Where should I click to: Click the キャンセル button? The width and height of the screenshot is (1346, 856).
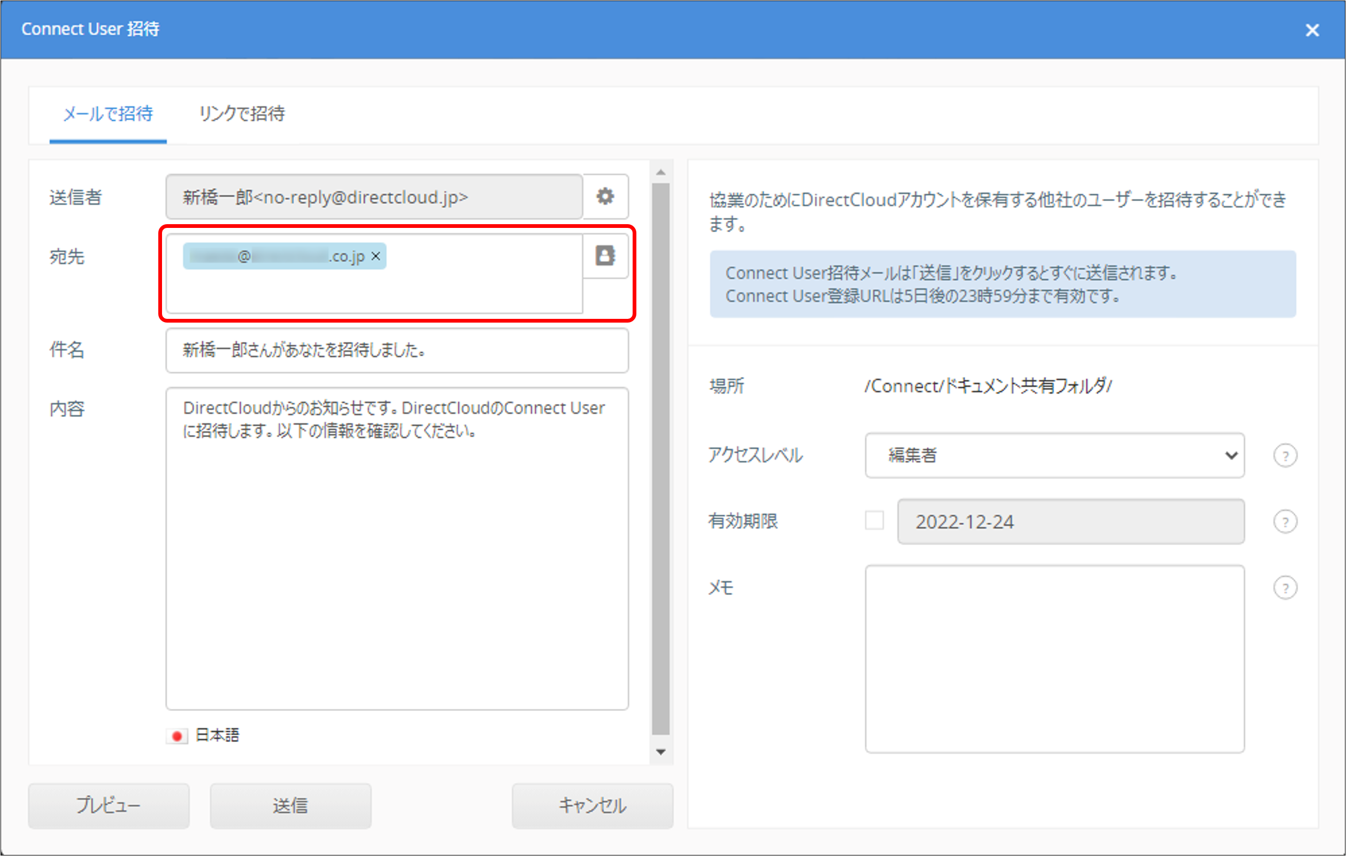593,805
